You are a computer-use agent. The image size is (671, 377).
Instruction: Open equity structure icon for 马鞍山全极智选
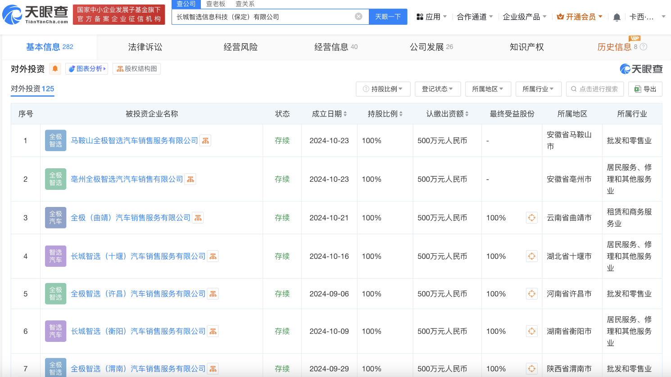tap(205, 141)
